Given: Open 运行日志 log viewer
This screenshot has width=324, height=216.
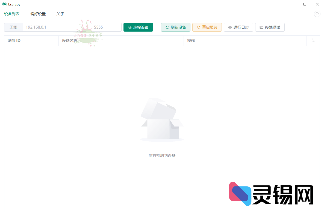Looking at the screenshot, I should tap(238, 27).
